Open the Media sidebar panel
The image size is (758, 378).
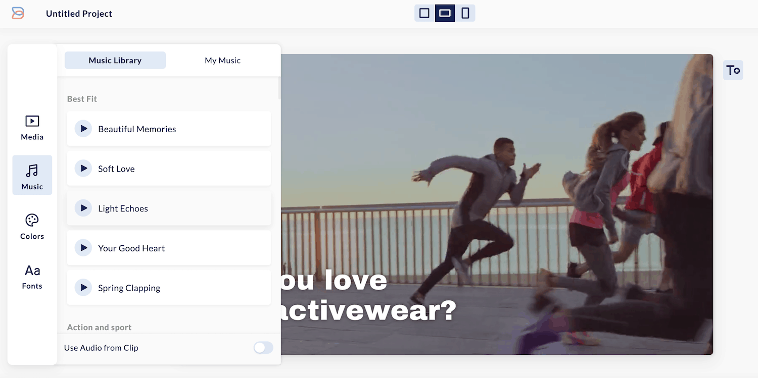click(x=32, y=128)
